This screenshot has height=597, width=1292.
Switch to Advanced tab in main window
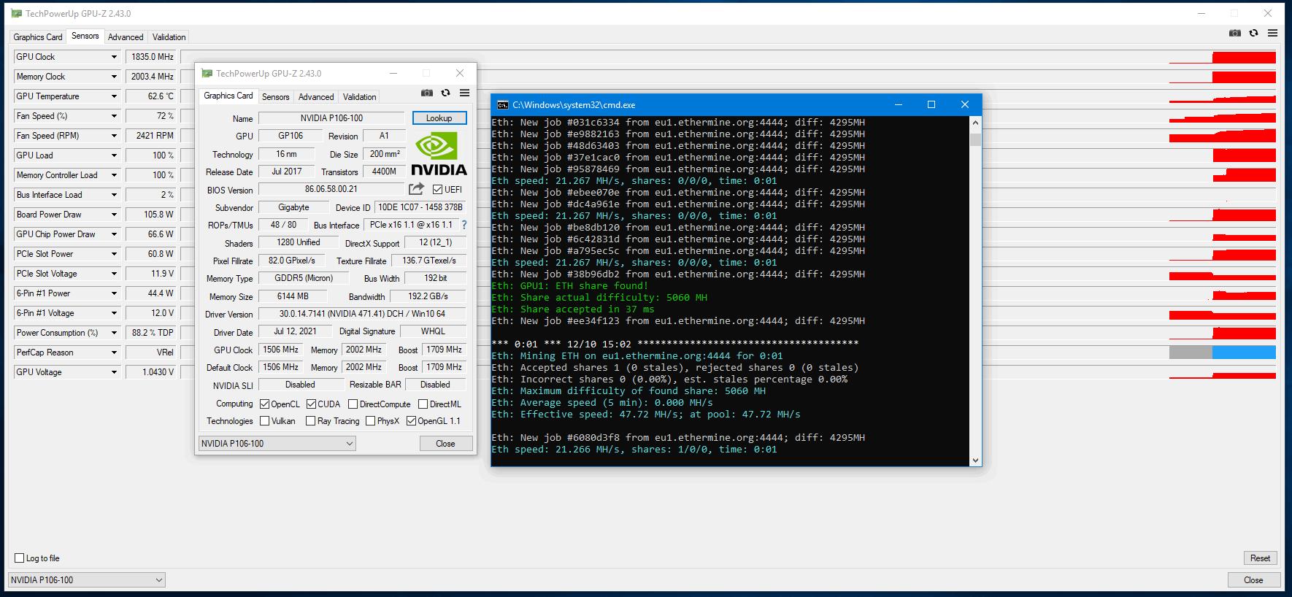[x=126, y=37]
